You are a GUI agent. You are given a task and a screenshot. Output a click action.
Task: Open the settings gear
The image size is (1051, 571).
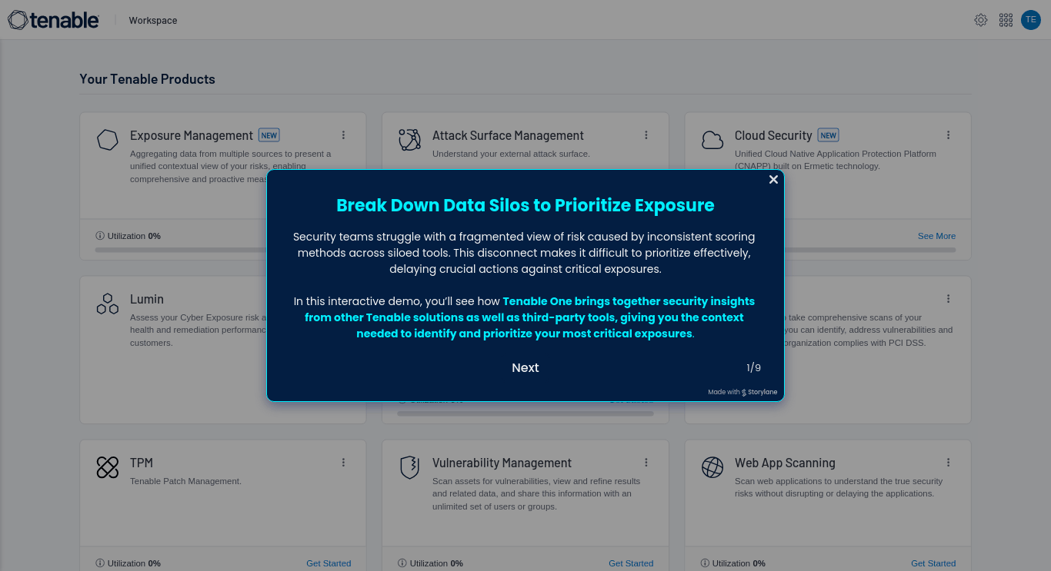coord(981,19)
